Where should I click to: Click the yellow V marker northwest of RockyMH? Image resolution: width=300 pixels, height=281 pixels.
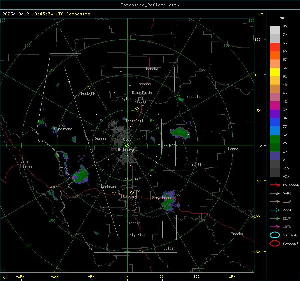pyautogui.click(x=69, y=82)
